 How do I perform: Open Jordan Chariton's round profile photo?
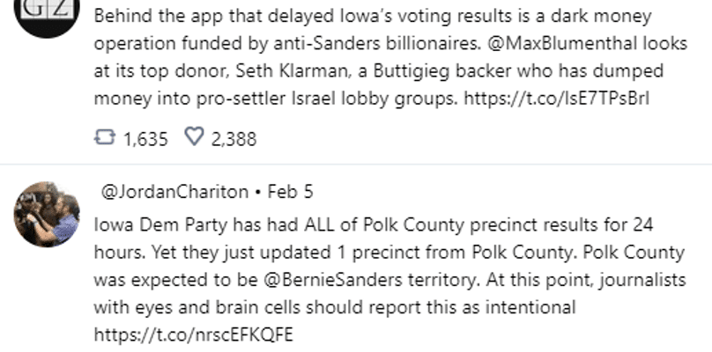coord(47,215)
